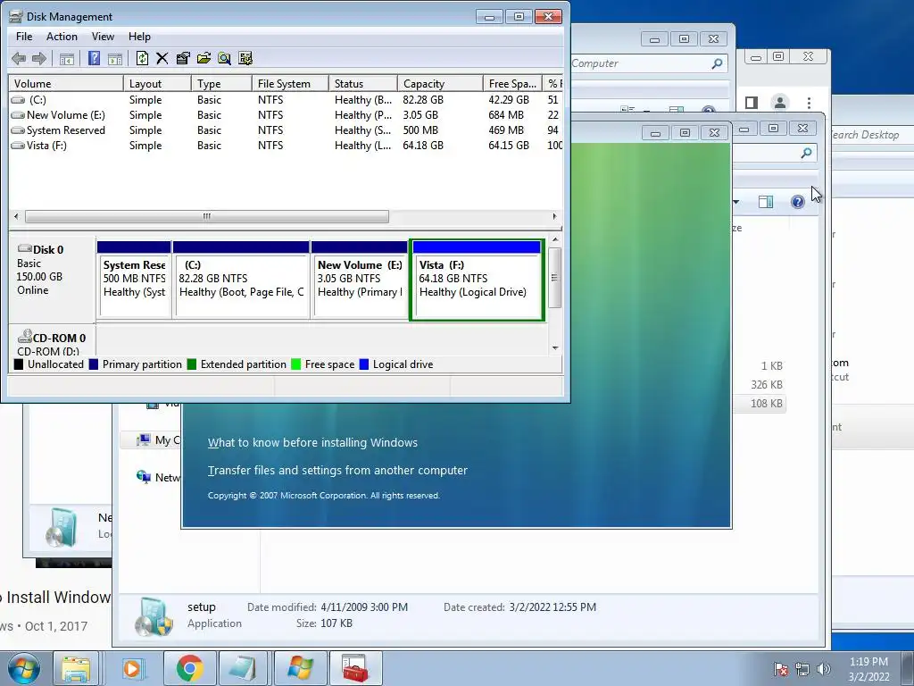Switch to the red toolbox taskbar item
Viewport: 914px width, 686px height.
pos(355,668)
